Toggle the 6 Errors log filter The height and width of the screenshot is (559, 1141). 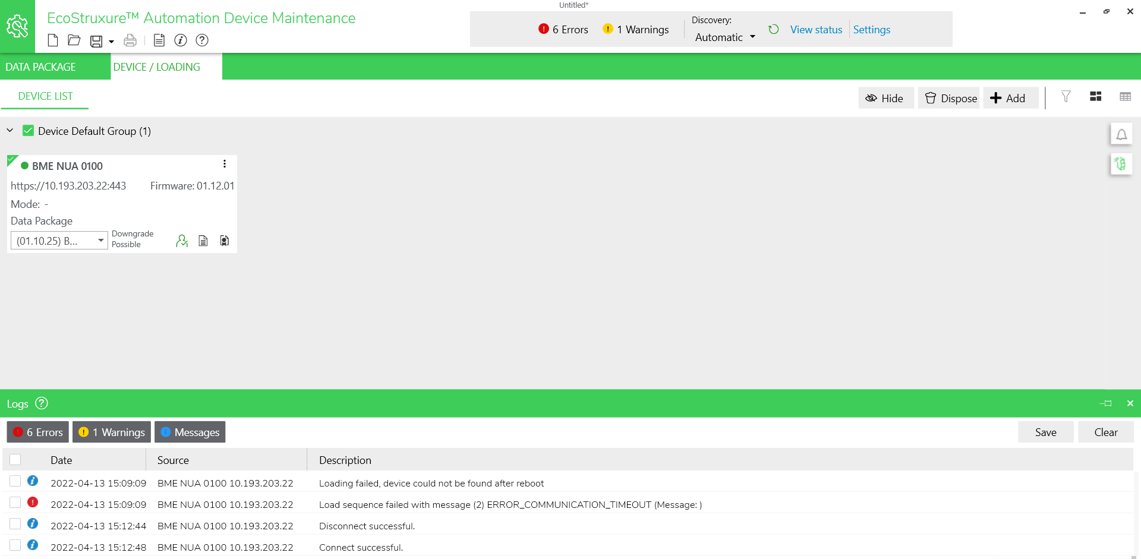click(38, 432)
